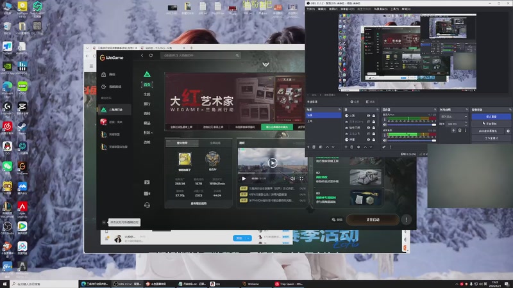This screenshot has width=513, height=288.
Task: Click the rank badge emblem
Action: tap(212, 159)
